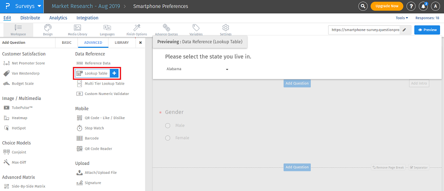The height and width of the screenshot is (191, 444).
Task: Add Multi Tier Lookup Table question
Action: click(100, 84)
